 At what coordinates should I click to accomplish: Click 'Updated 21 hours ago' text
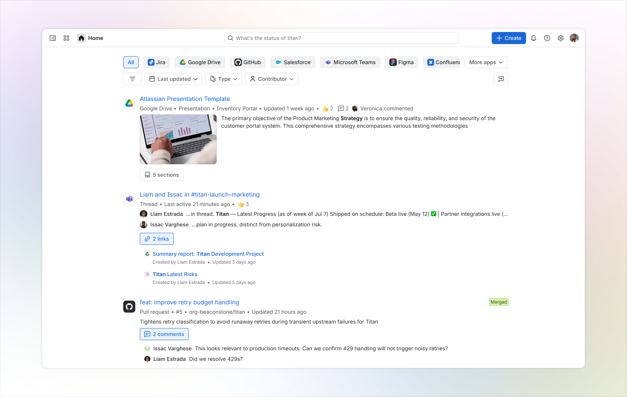pos(279,312)
